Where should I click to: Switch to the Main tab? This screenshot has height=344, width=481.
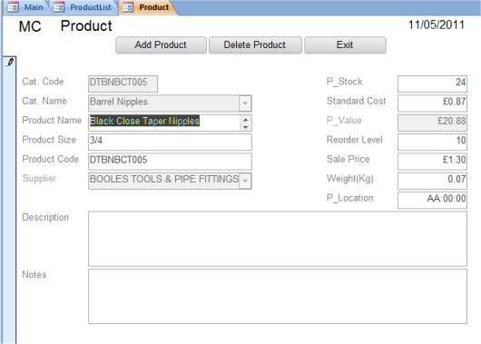[26, 7]
